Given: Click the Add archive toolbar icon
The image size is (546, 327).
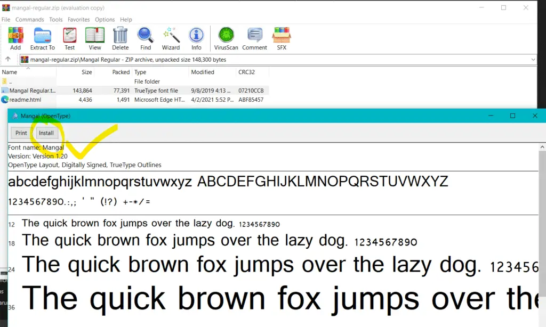Looking at the screenshot, I should tap(15, 37).
